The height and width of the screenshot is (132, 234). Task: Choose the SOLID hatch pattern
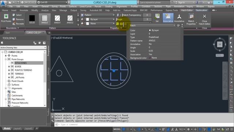[x=32, y=19]
